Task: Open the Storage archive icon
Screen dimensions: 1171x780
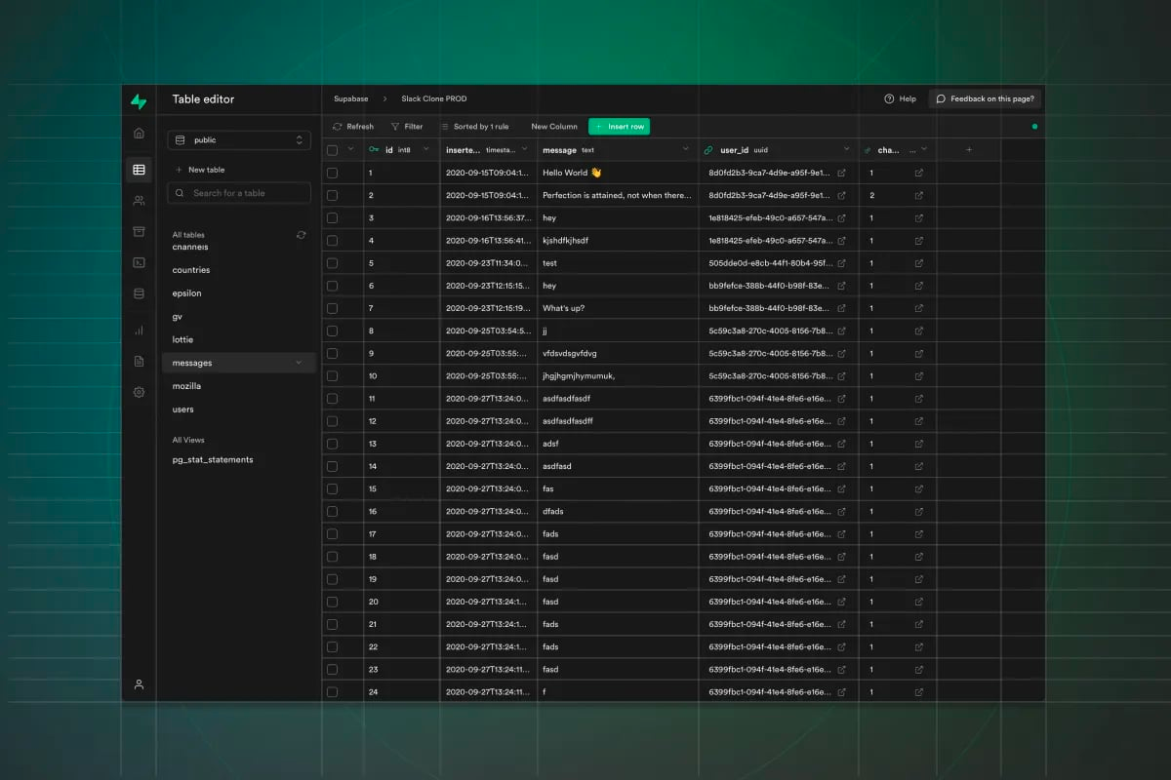Action: point(139,231)
